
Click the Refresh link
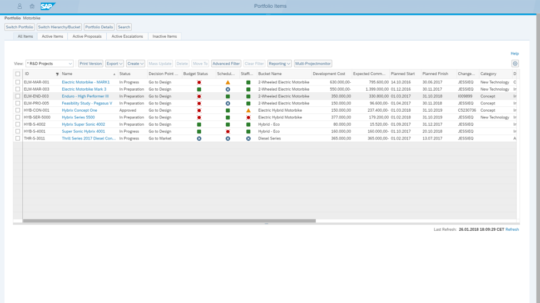pyautogui.click(x=512, y=229)
